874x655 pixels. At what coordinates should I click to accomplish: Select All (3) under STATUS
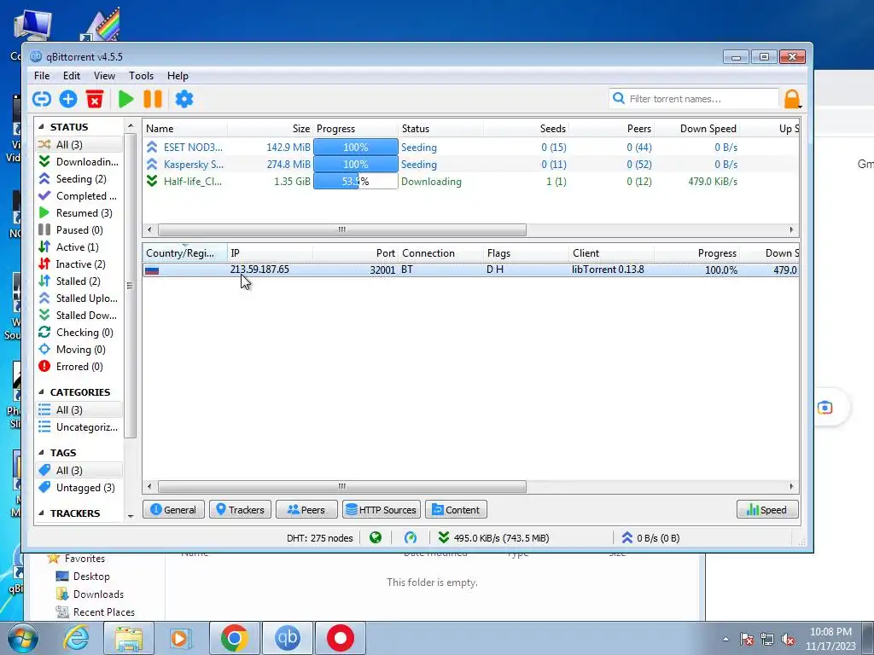[x=79, y=145]
